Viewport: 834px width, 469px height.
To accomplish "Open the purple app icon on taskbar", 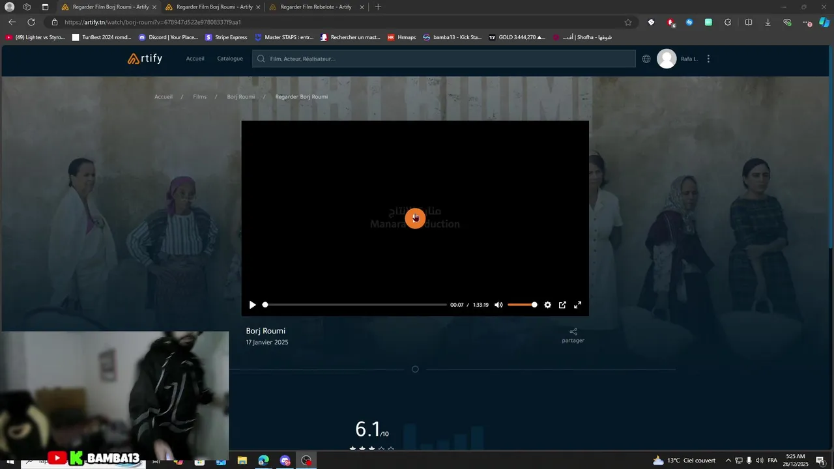I will (285, 461).
